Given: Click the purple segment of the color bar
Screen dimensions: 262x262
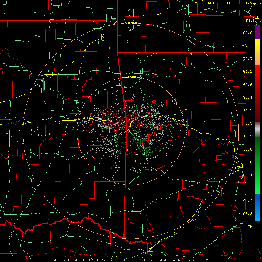Looking at the screenshot, I should click(257, 32).
